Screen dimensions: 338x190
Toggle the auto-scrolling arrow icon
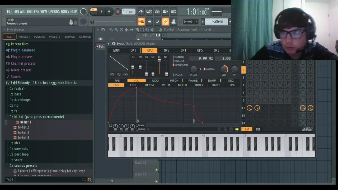(149, 21)
